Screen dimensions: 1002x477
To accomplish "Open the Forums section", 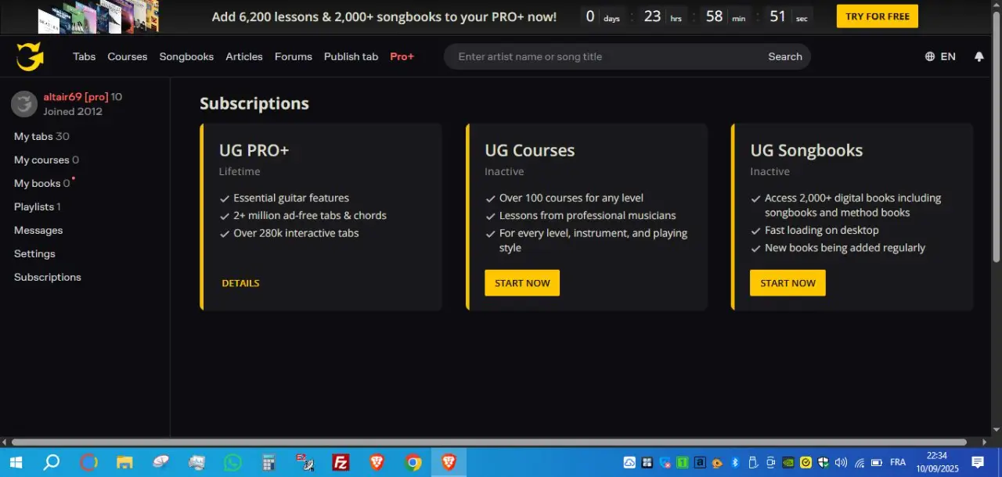I will click(x=294, y=56).
